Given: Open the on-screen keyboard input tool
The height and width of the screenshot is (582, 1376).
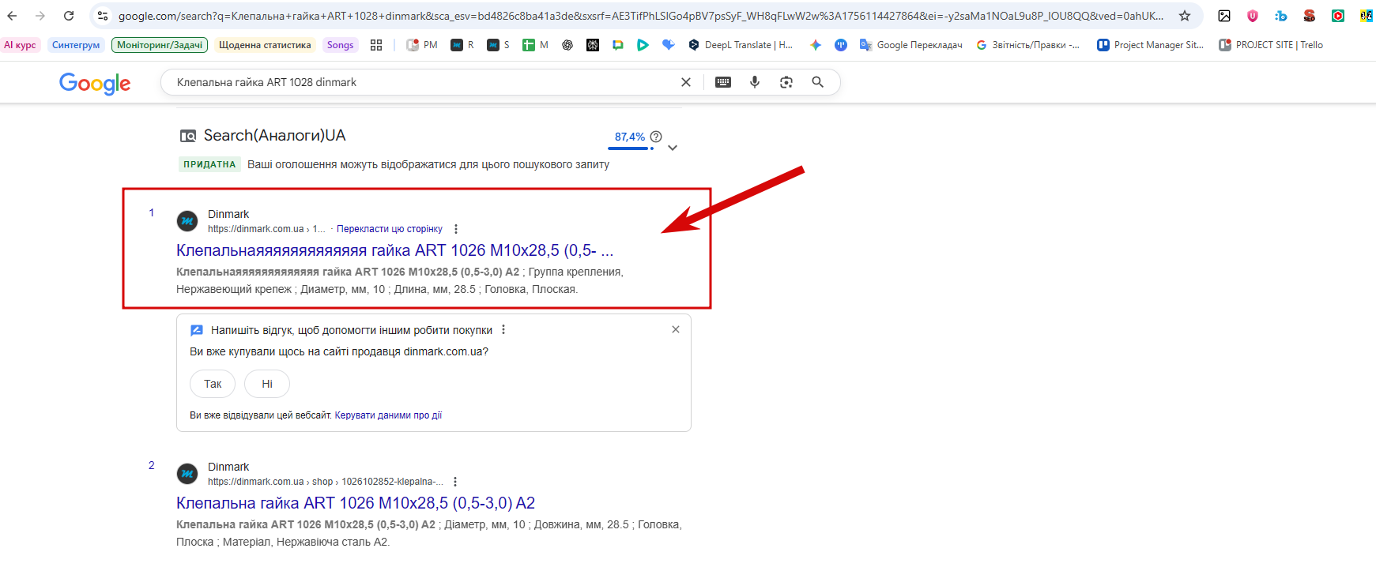Looking at the screenshot, I should 723,82.
